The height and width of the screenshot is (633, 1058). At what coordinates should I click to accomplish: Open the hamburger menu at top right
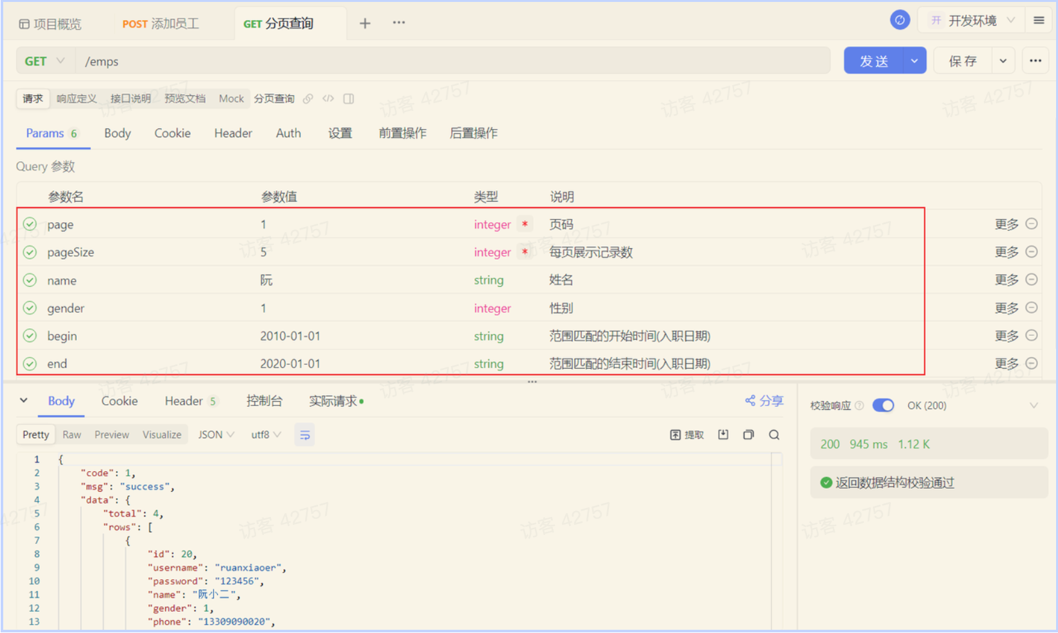(1038, 20)
